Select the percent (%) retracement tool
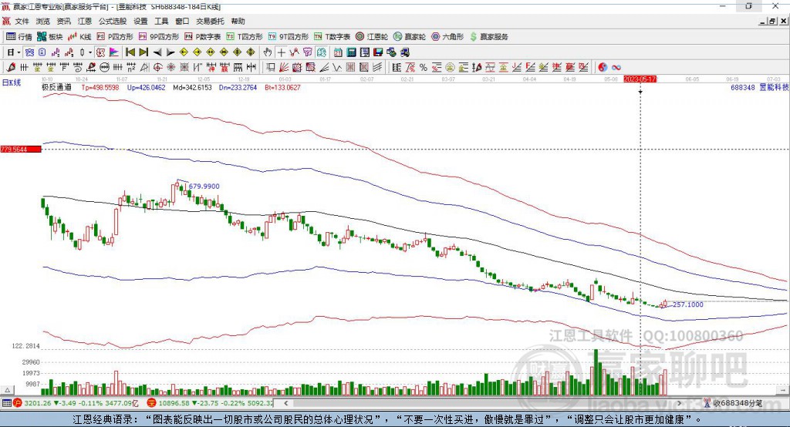This screenshot has height=427, width=790. pyautogui.click(x=424, y=67)
